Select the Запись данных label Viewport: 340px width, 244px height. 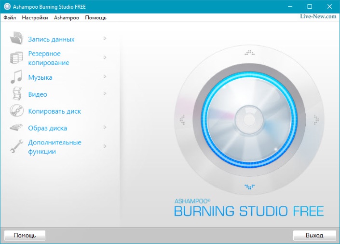(x=51, y=39)
